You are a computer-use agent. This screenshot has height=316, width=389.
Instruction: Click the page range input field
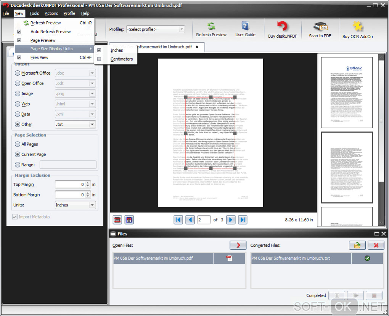pyautogui.click(x=68, y=165)
